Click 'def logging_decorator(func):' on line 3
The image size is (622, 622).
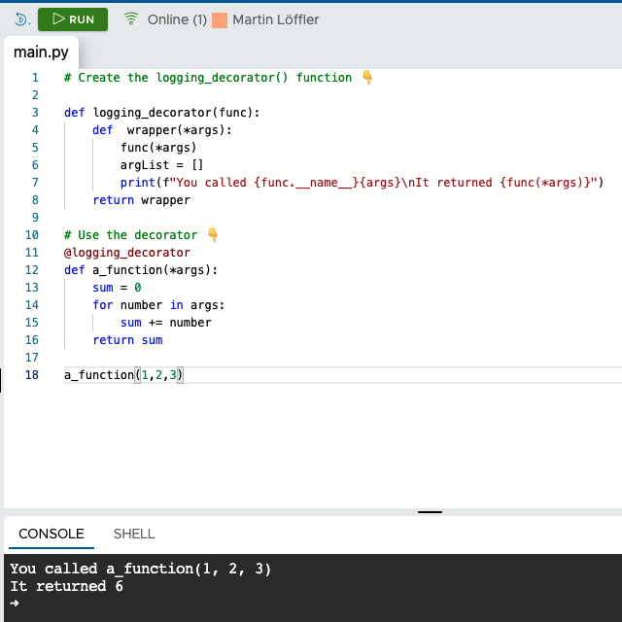pos(162,113)
